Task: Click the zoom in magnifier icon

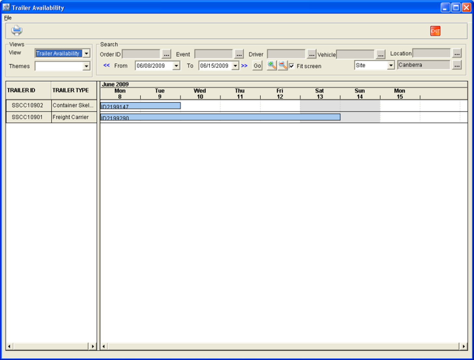Action: (x=272, y=65)
